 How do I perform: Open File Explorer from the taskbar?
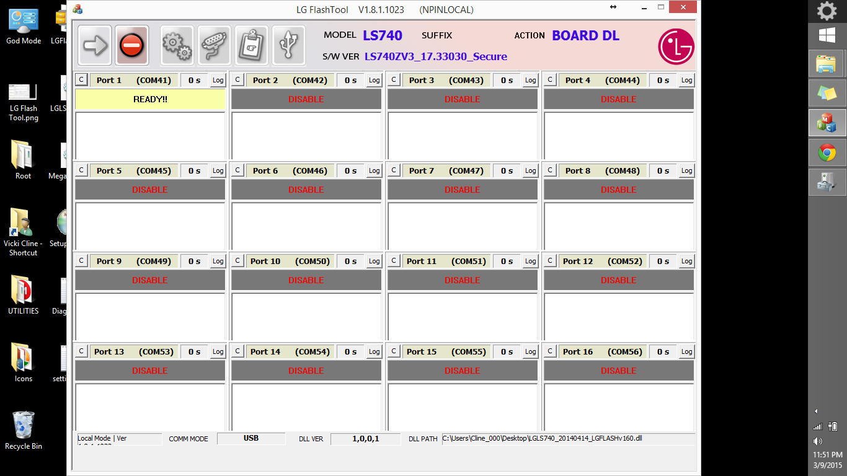point(827,63)
